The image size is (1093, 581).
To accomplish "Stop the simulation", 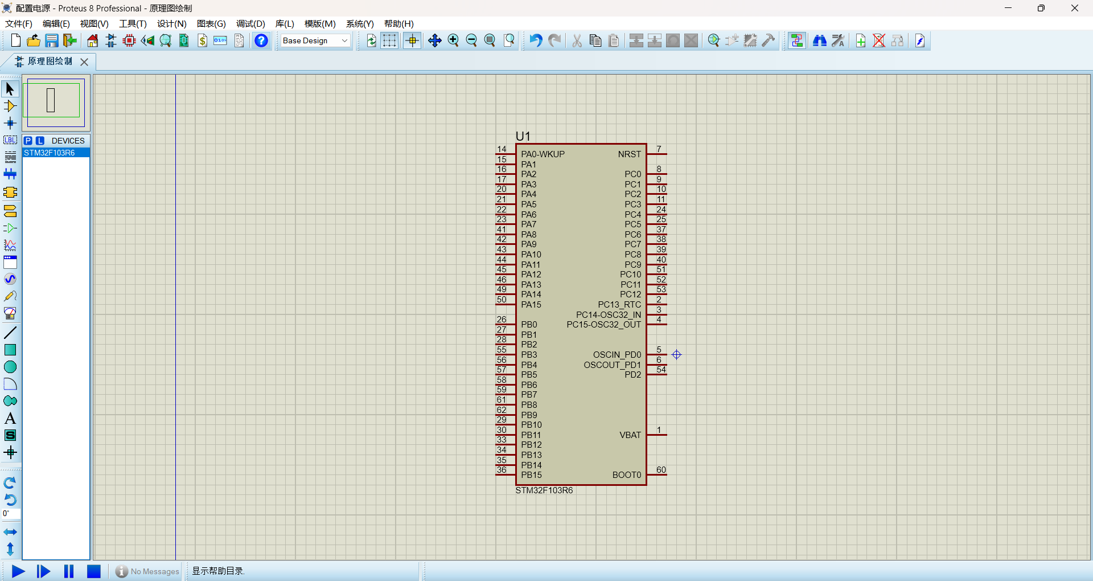I will click(94, 571).
